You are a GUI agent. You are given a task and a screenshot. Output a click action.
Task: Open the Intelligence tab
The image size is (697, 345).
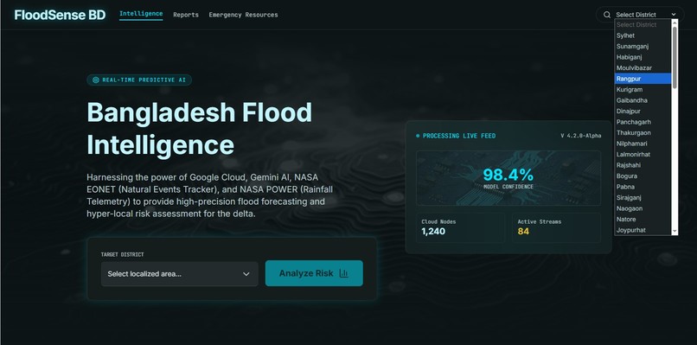tap(141, 14)
